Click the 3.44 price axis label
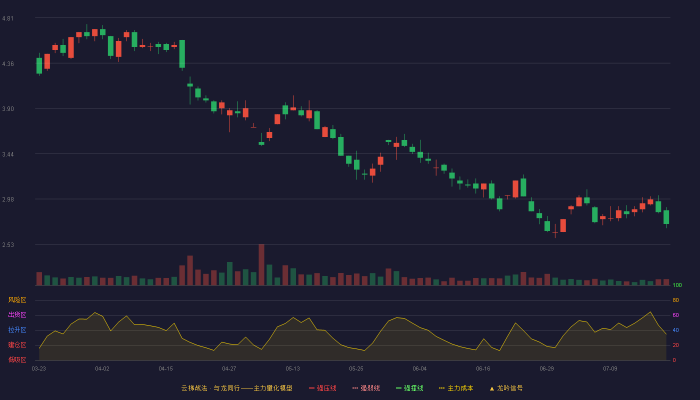Image resolution: width=700 pixels, height=400 pixels. coord(7,154)
